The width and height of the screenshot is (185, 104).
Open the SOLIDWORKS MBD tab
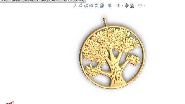pos(74,1)
